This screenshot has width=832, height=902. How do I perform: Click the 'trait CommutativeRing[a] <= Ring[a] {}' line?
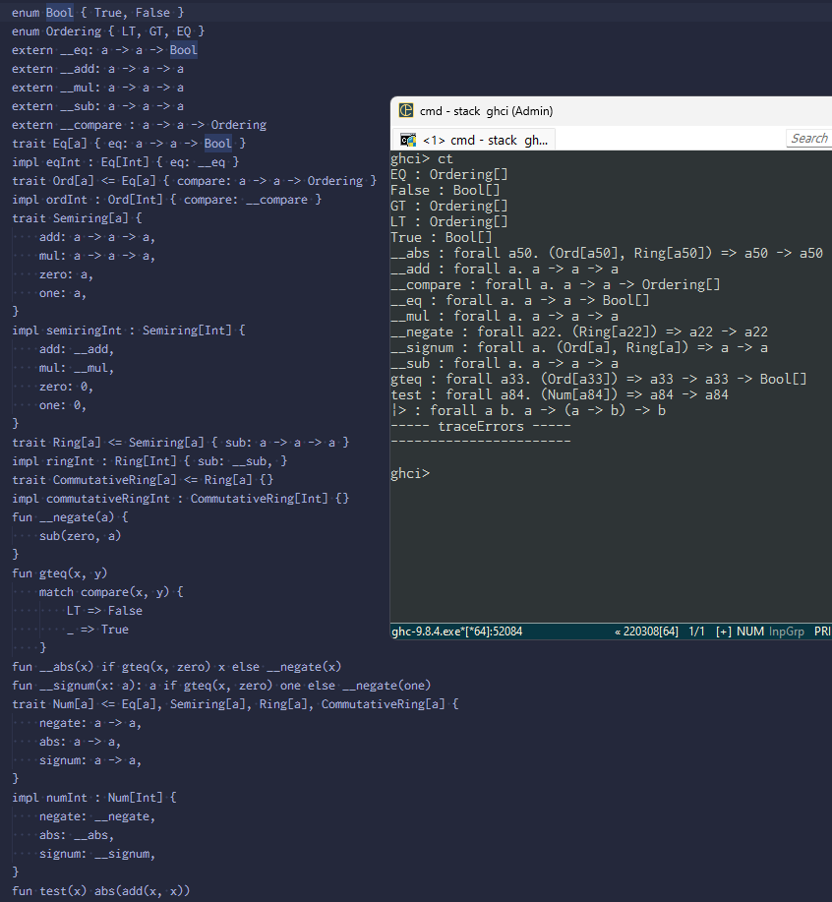(143, 480)
